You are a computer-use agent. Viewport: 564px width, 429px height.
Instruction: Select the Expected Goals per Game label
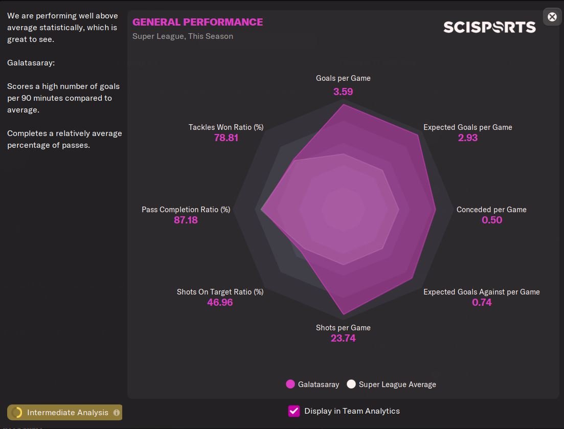pos(467,127)
